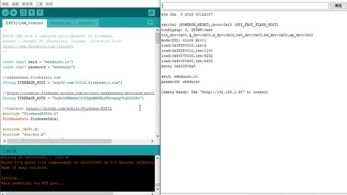Switch to the Base64.cpp tab

click(61, 23)
